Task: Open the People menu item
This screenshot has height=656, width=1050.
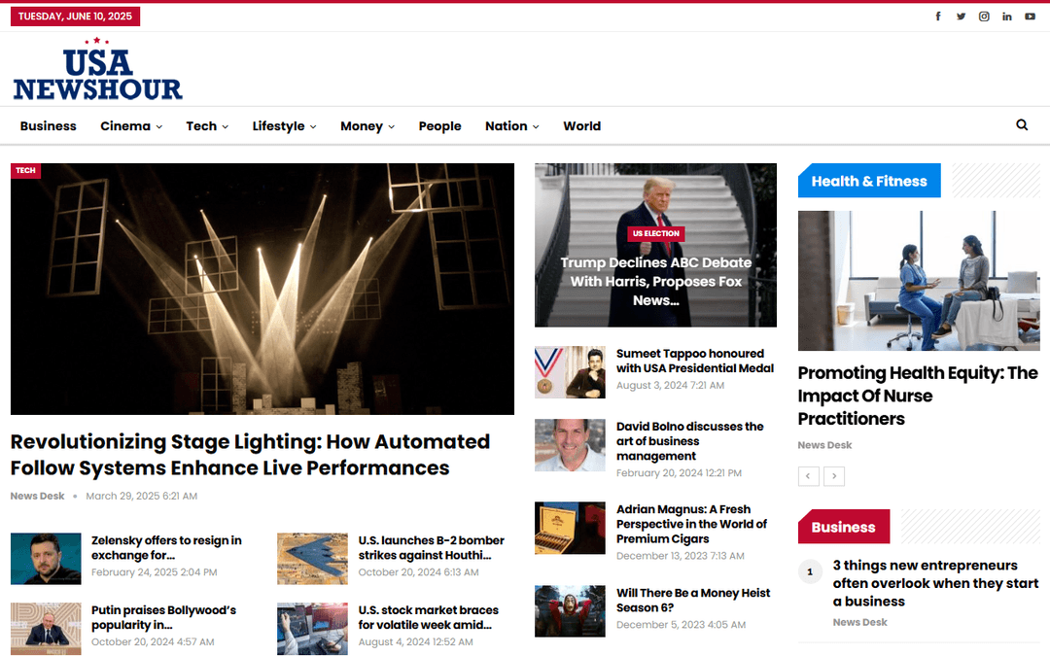Action: [440, 125]
